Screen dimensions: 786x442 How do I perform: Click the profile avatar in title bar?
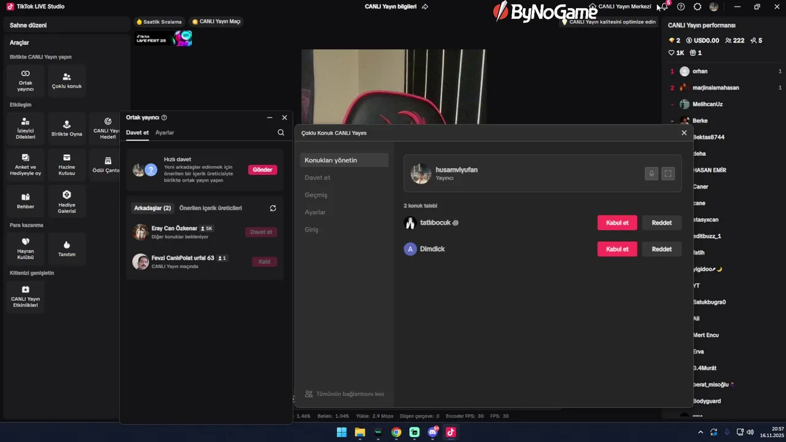pyautogui.click(x=714, y=7)
